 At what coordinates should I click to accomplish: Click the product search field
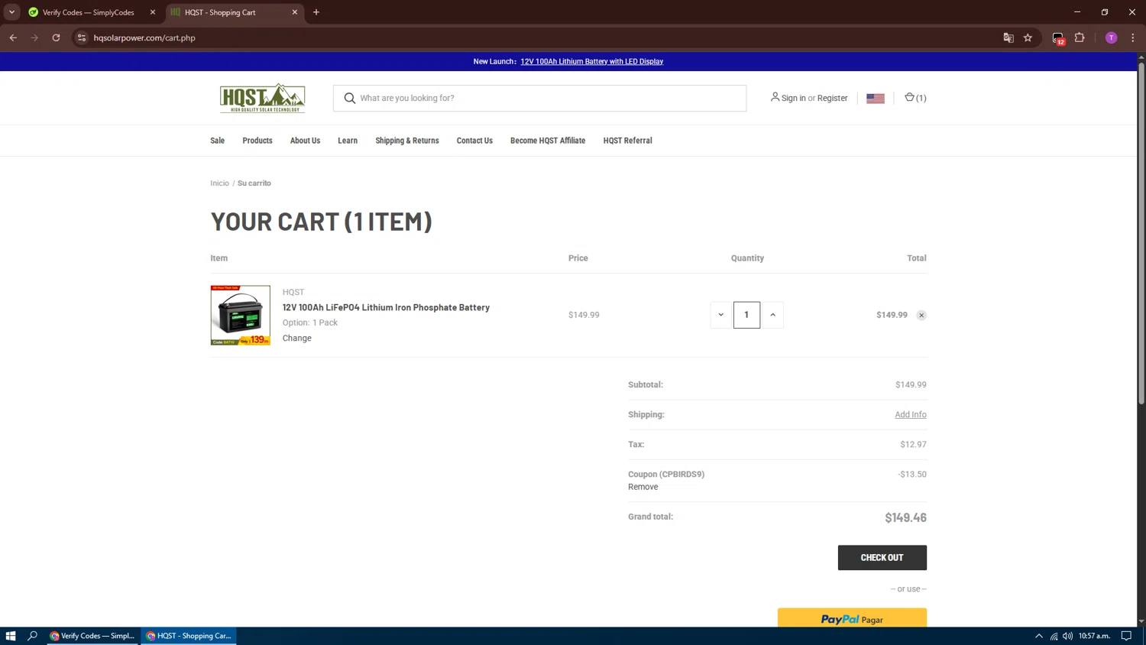pyautogui.click(x=539, y=98)
